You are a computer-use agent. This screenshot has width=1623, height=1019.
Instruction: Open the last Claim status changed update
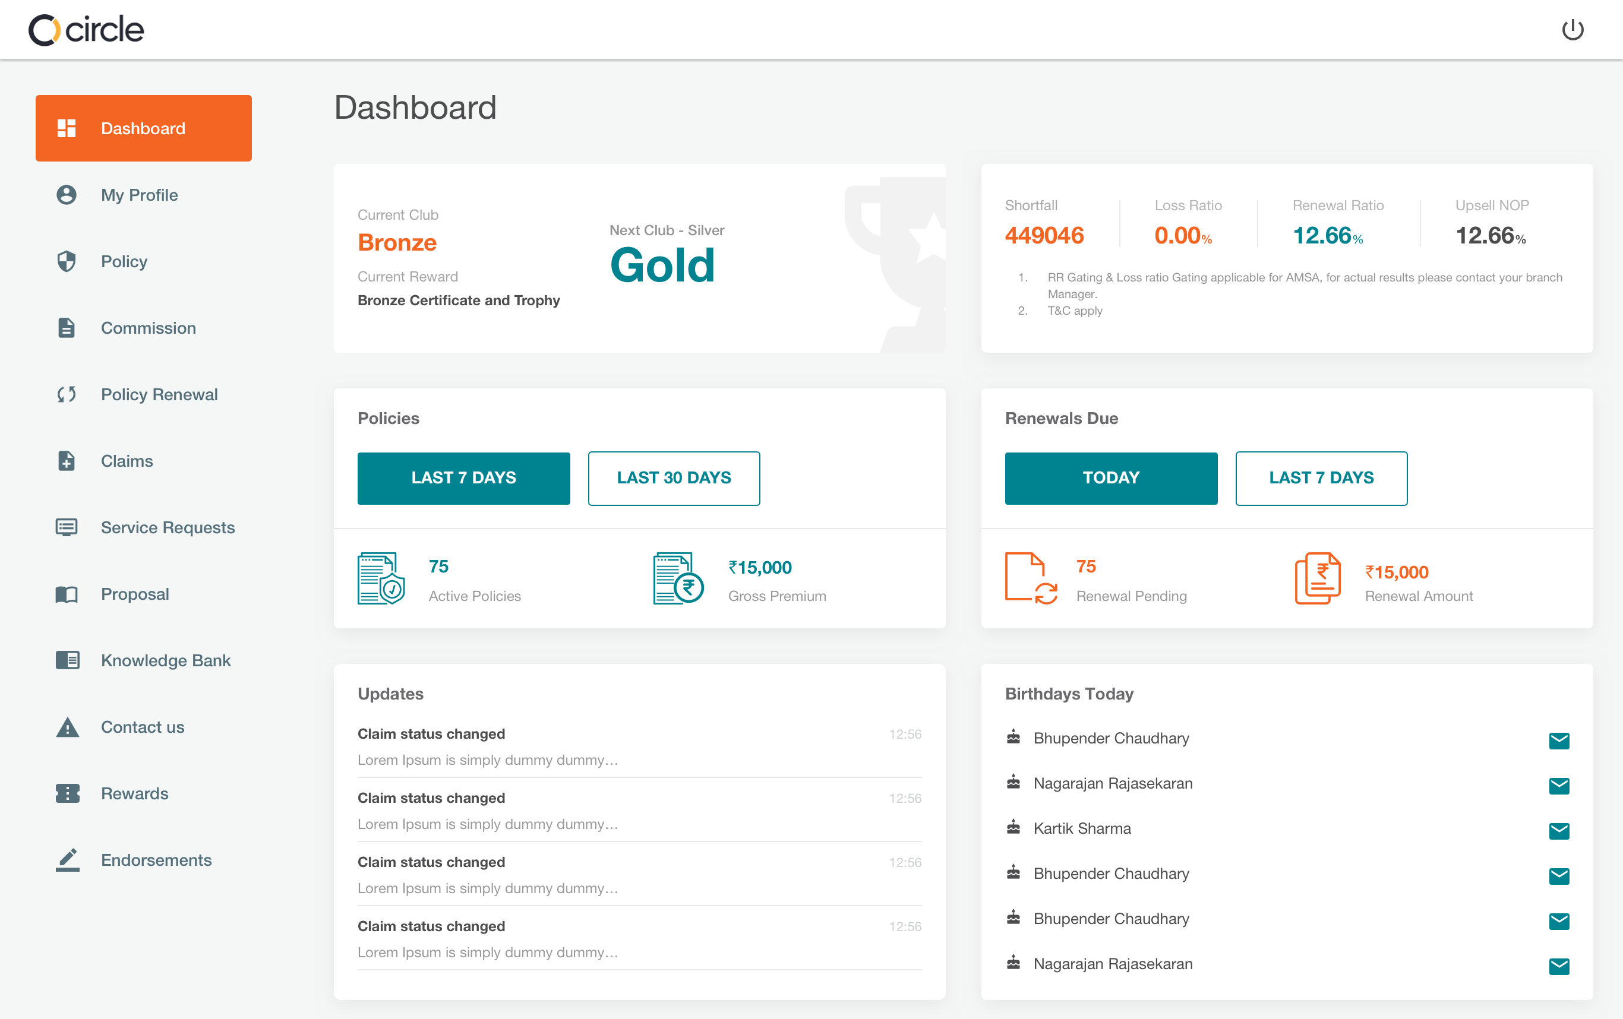coord(640,939)
